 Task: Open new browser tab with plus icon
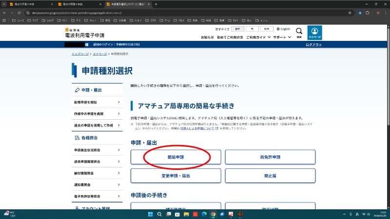[156, 4]
